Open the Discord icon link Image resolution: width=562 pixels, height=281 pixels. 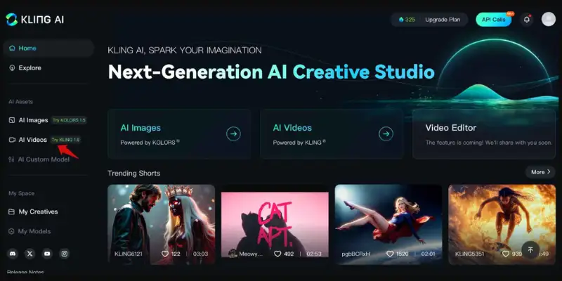13,254
